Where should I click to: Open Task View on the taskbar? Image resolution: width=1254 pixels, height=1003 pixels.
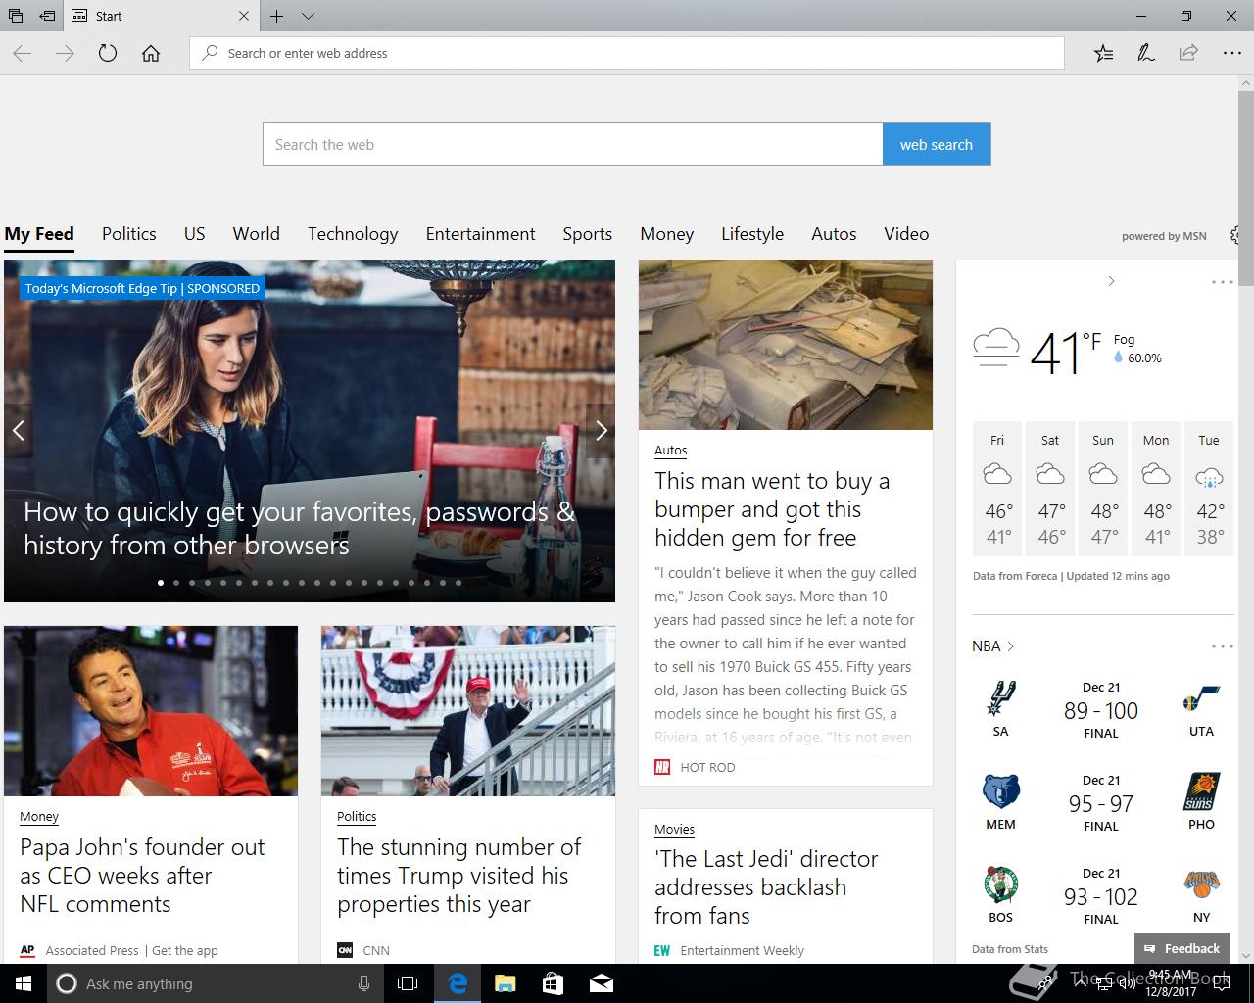pyautogui.click(x=408, y=983)
